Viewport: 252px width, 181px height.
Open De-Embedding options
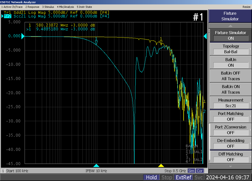(x=231, y=143)
